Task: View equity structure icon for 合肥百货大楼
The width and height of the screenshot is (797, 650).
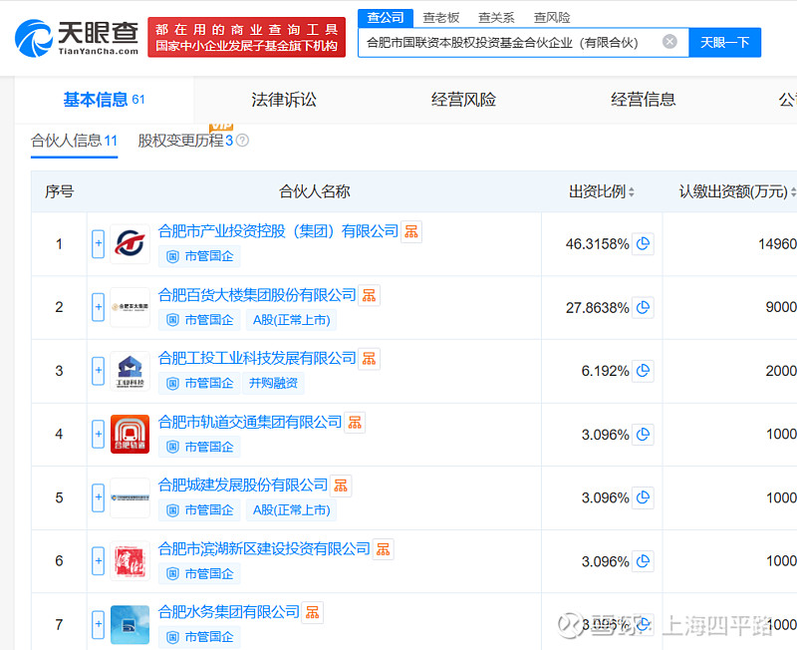Action: click(x=369, y=295)
